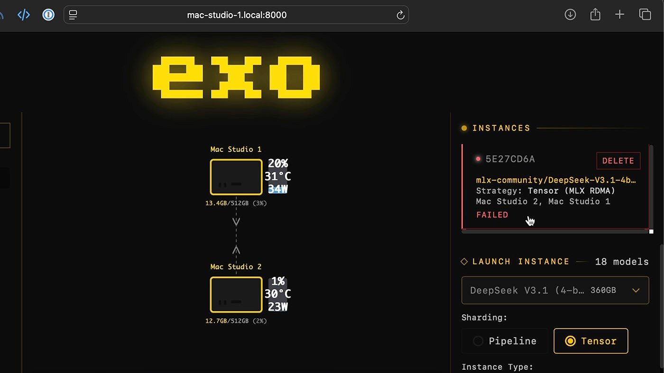Image resolution: width=664 pixels, height=373 pixels.
Task: Open the web inspector code icon in Safari
Action: [24, 14]
